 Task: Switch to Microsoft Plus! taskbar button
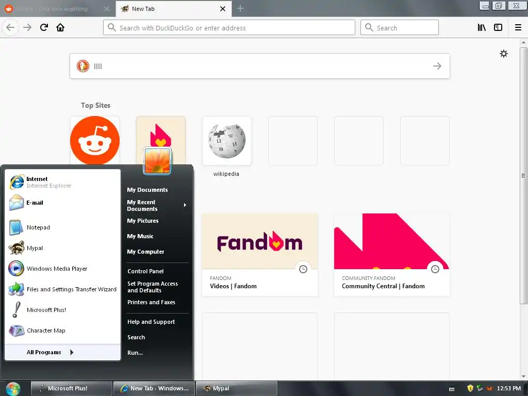click(71, 388)
